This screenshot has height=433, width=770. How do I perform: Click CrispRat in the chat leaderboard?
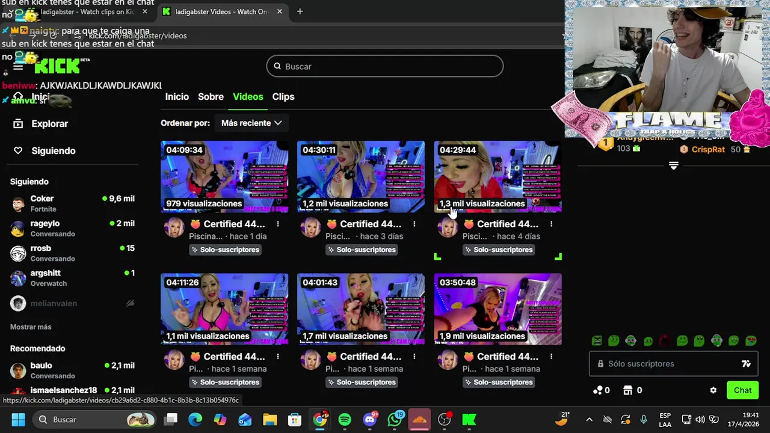(708, 149)
